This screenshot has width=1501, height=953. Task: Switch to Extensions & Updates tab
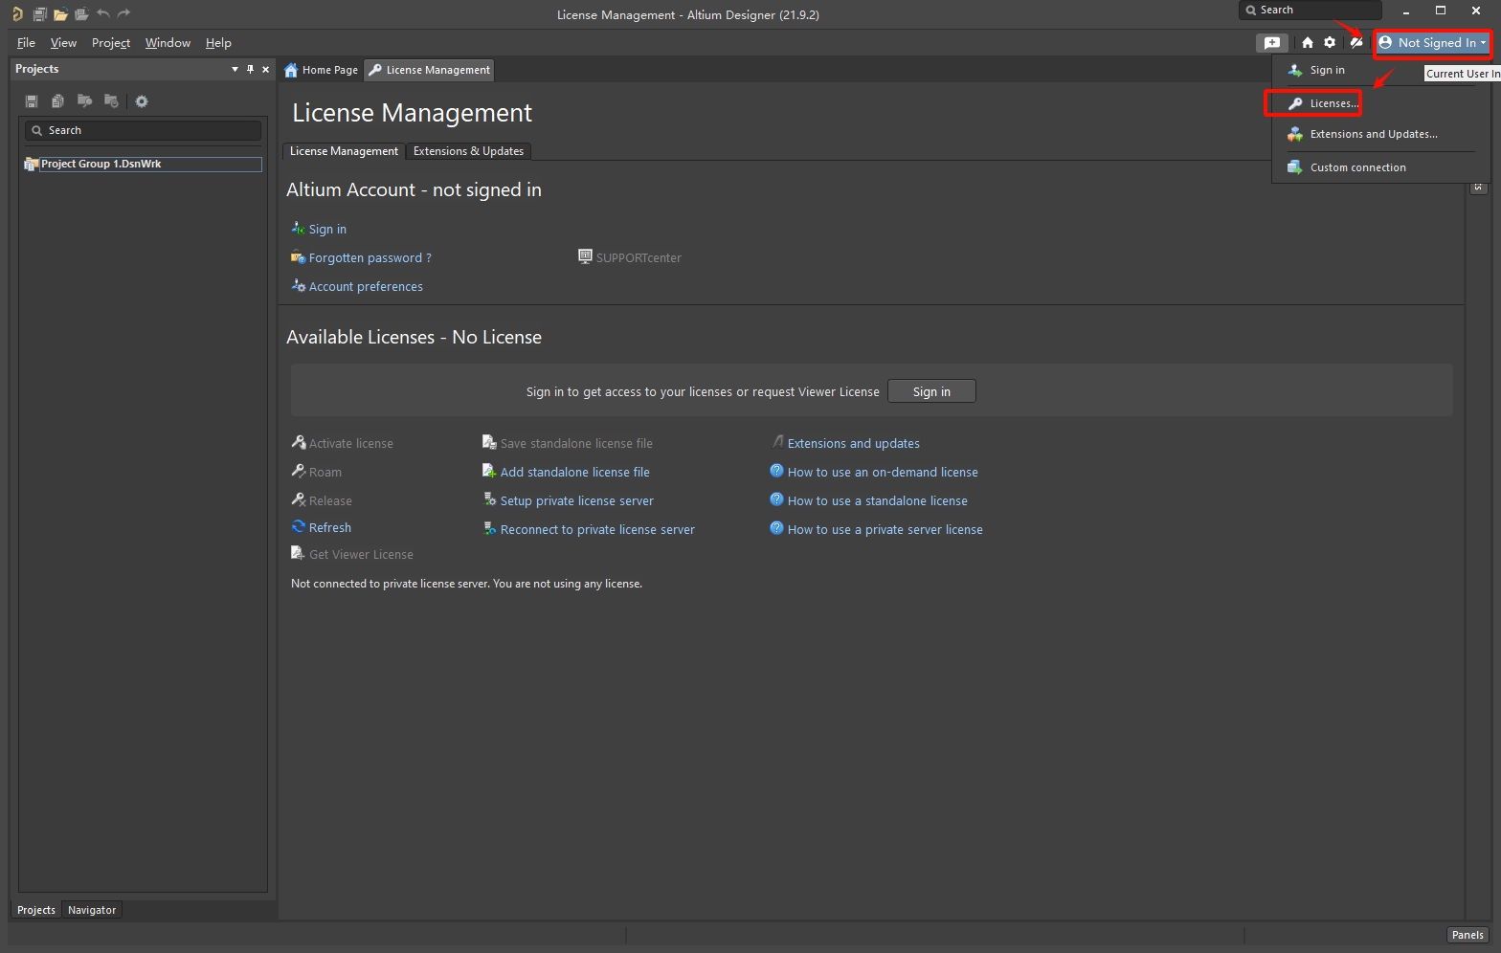point(468,151)
